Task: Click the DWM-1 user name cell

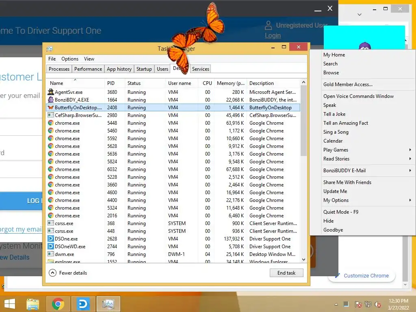Action: pos(176,254)
